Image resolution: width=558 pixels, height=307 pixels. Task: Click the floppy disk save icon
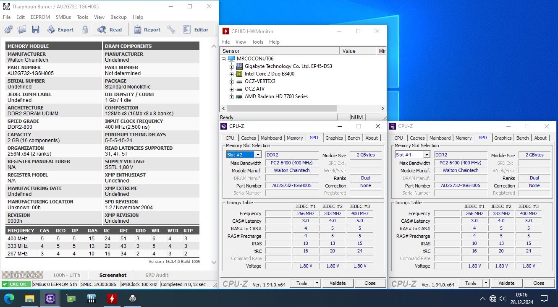pos(35,29)
